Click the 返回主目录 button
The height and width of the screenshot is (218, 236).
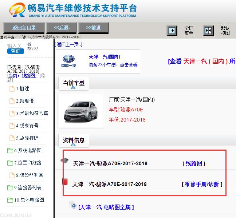(24, 28)
